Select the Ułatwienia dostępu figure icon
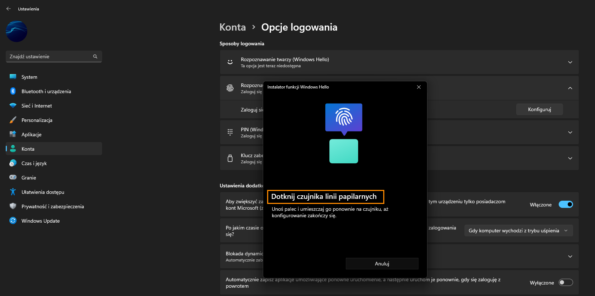 point(13,192)
